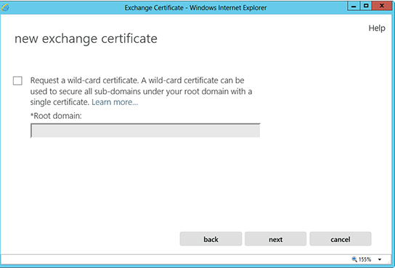Enable the wild-card certificate checkbox
The image size is (395, 268).
[17, 81]
